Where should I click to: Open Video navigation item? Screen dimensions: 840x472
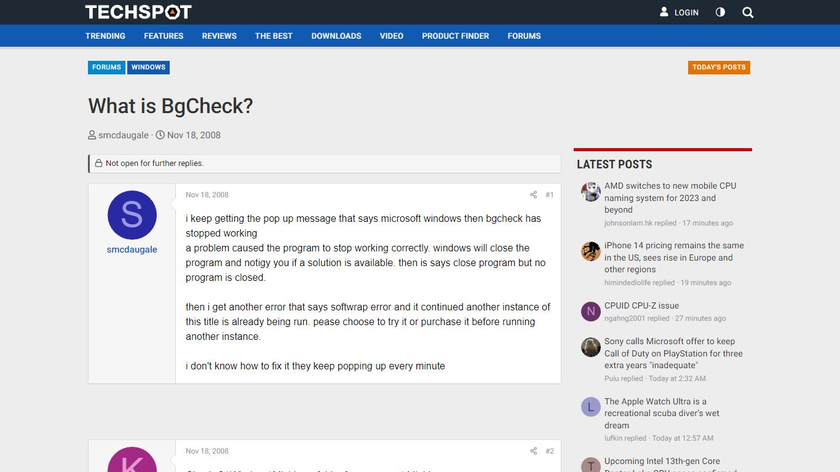click(x=392, y=36)
